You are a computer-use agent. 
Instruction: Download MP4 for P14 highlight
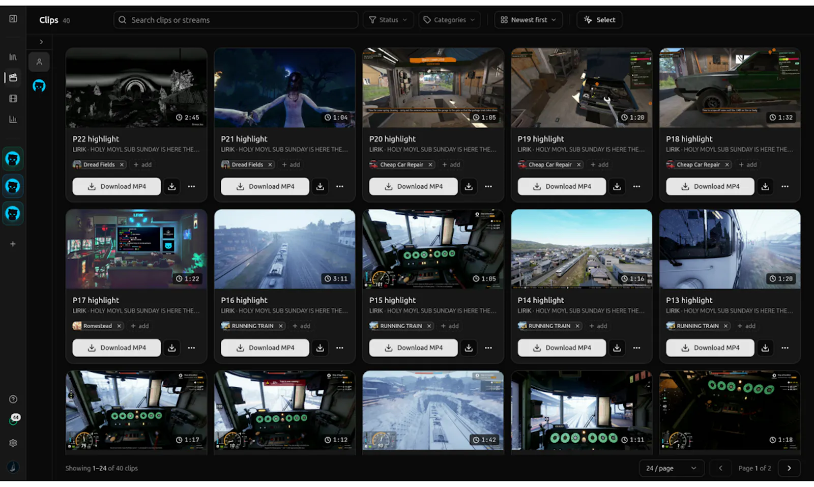tap(562, 348)
